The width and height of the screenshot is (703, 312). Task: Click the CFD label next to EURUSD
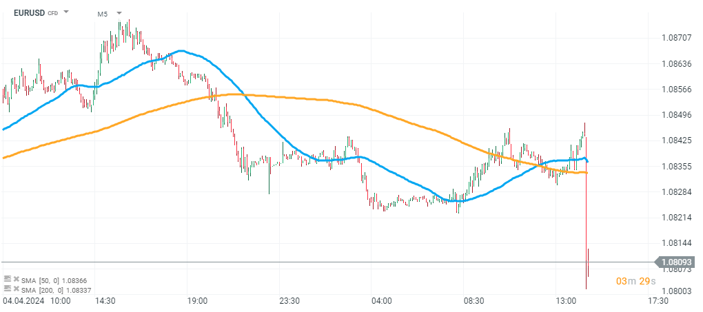[x=53, y=14]
